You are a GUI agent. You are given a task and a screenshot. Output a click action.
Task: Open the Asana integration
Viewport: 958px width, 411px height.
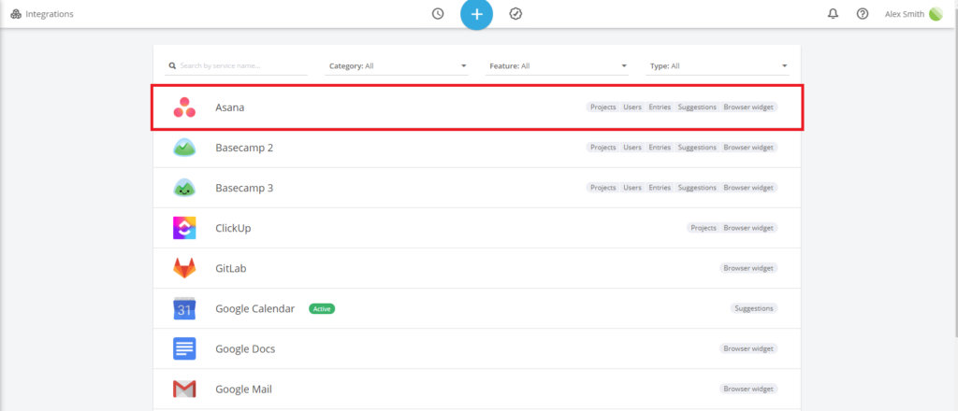(476, 107)
